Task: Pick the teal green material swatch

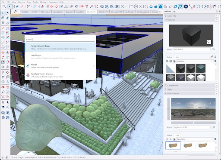Action: (201, 68)
